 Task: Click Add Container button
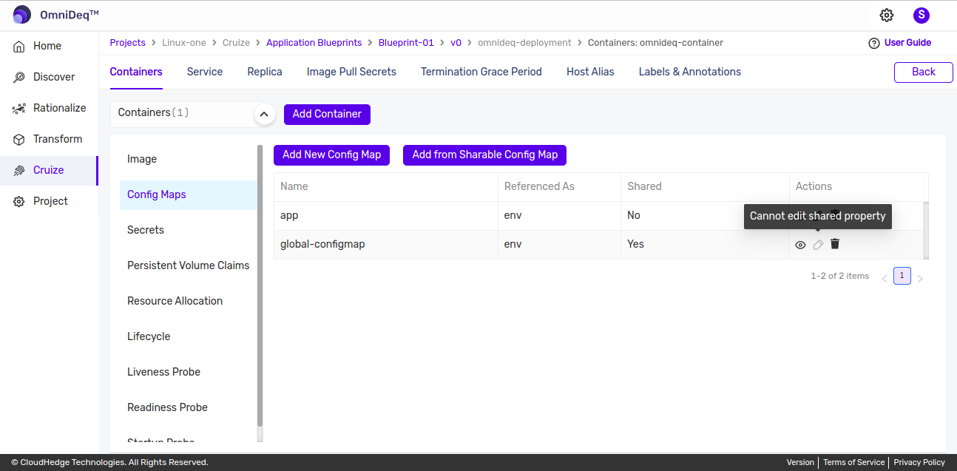coord(327,114)
